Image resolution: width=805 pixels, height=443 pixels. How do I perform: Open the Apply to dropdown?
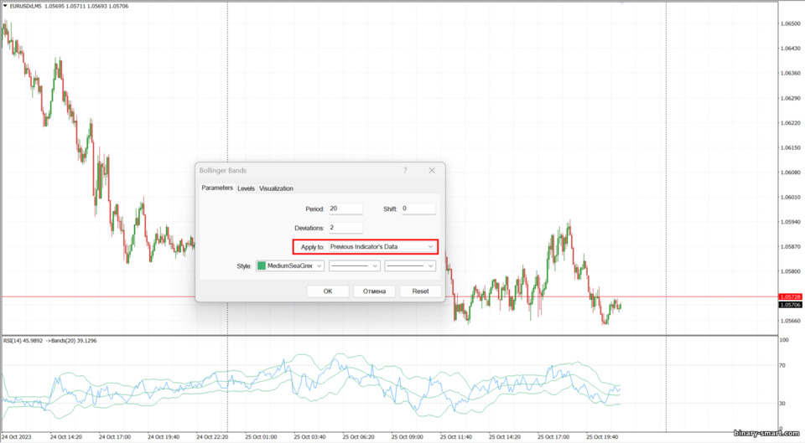tap(382, 247)
